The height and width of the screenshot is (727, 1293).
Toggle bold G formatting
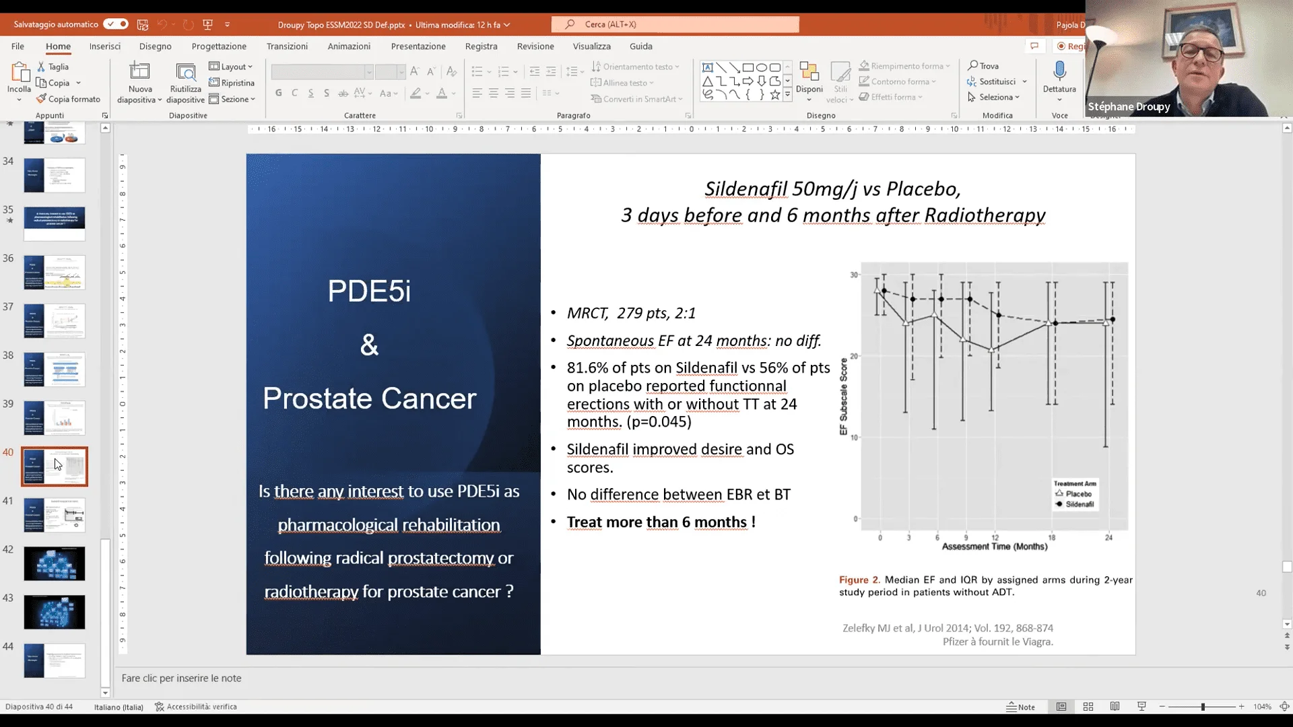coord(278,93)
